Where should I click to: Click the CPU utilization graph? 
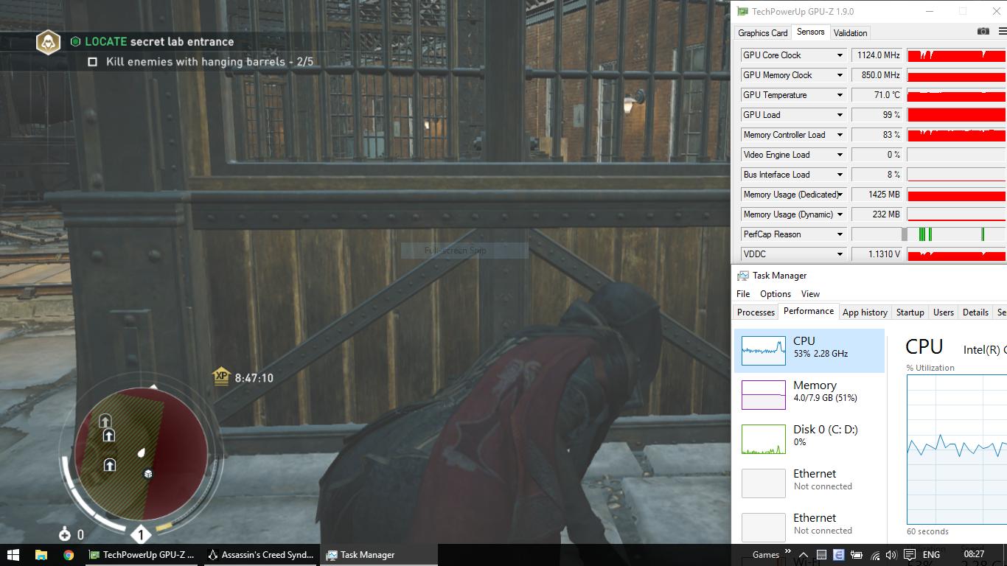957,450
